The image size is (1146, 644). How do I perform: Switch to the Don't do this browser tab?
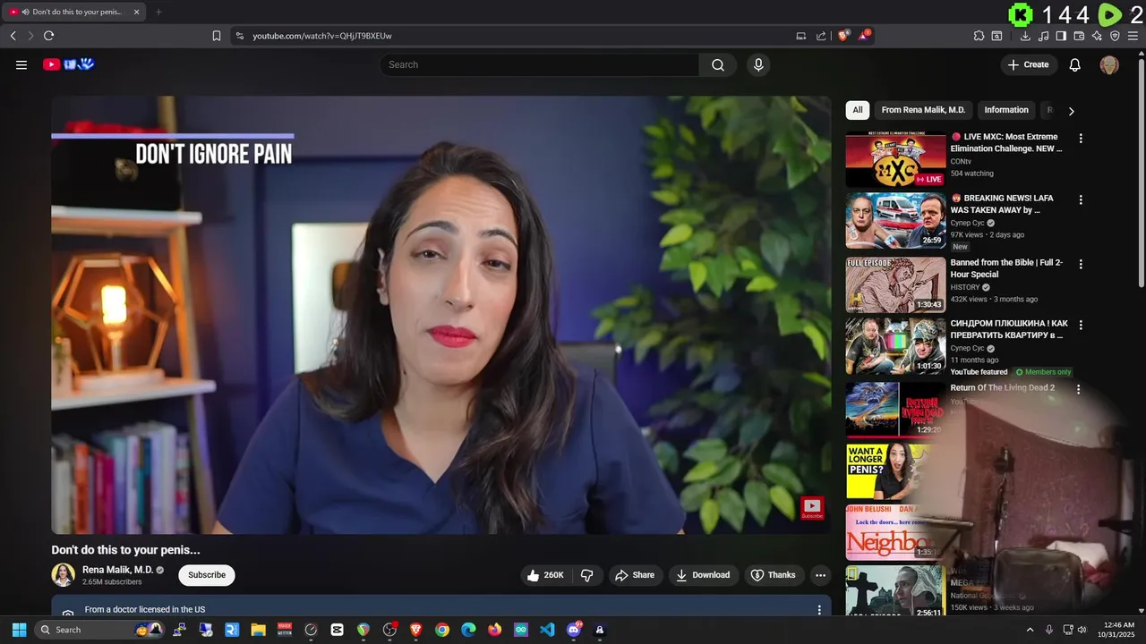[74, 12]
